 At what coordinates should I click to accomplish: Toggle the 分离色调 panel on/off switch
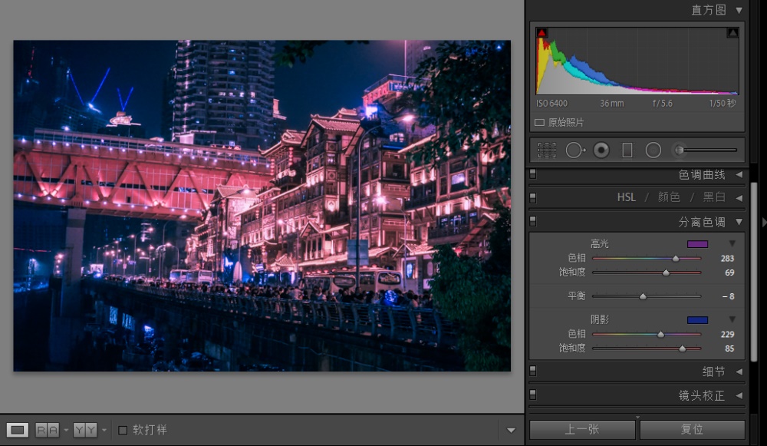coord(533,221)
